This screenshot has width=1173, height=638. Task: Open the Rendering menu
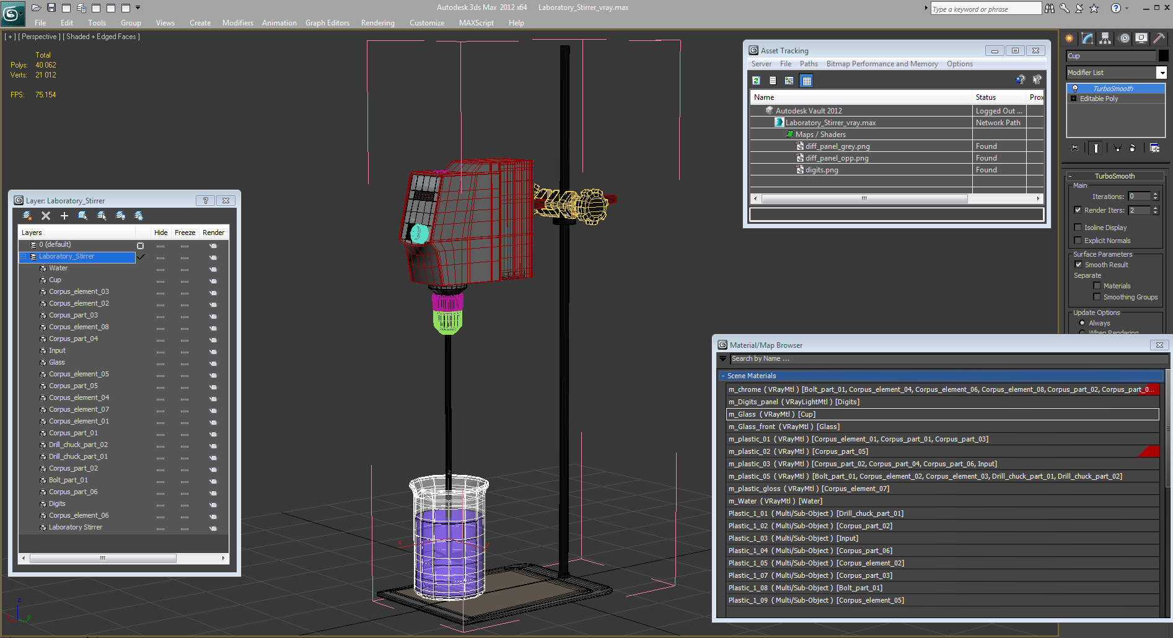377,23
